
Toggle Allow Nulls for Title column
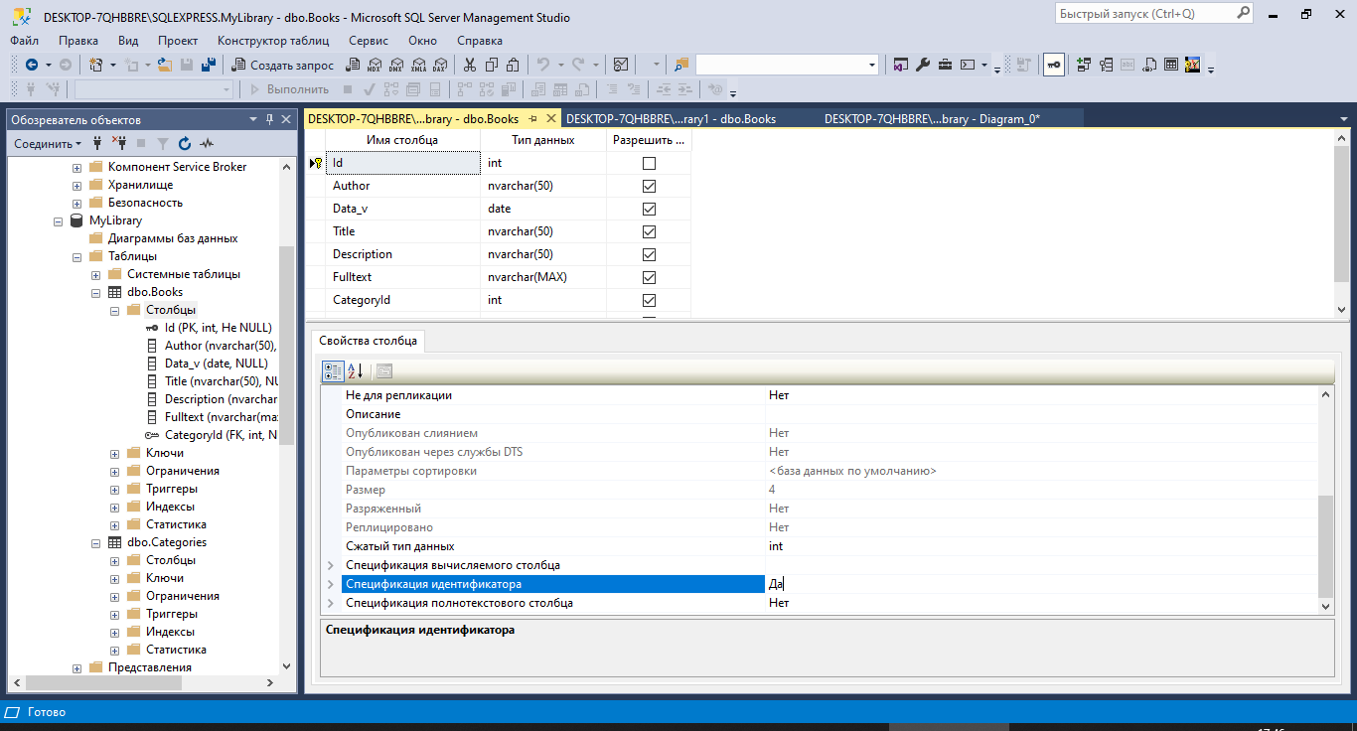coord(649,231)
